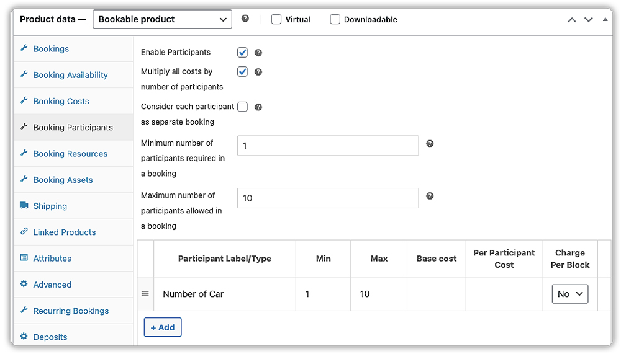
Task: Open the Bookable product type dropdown
Action: coord(162,19)
